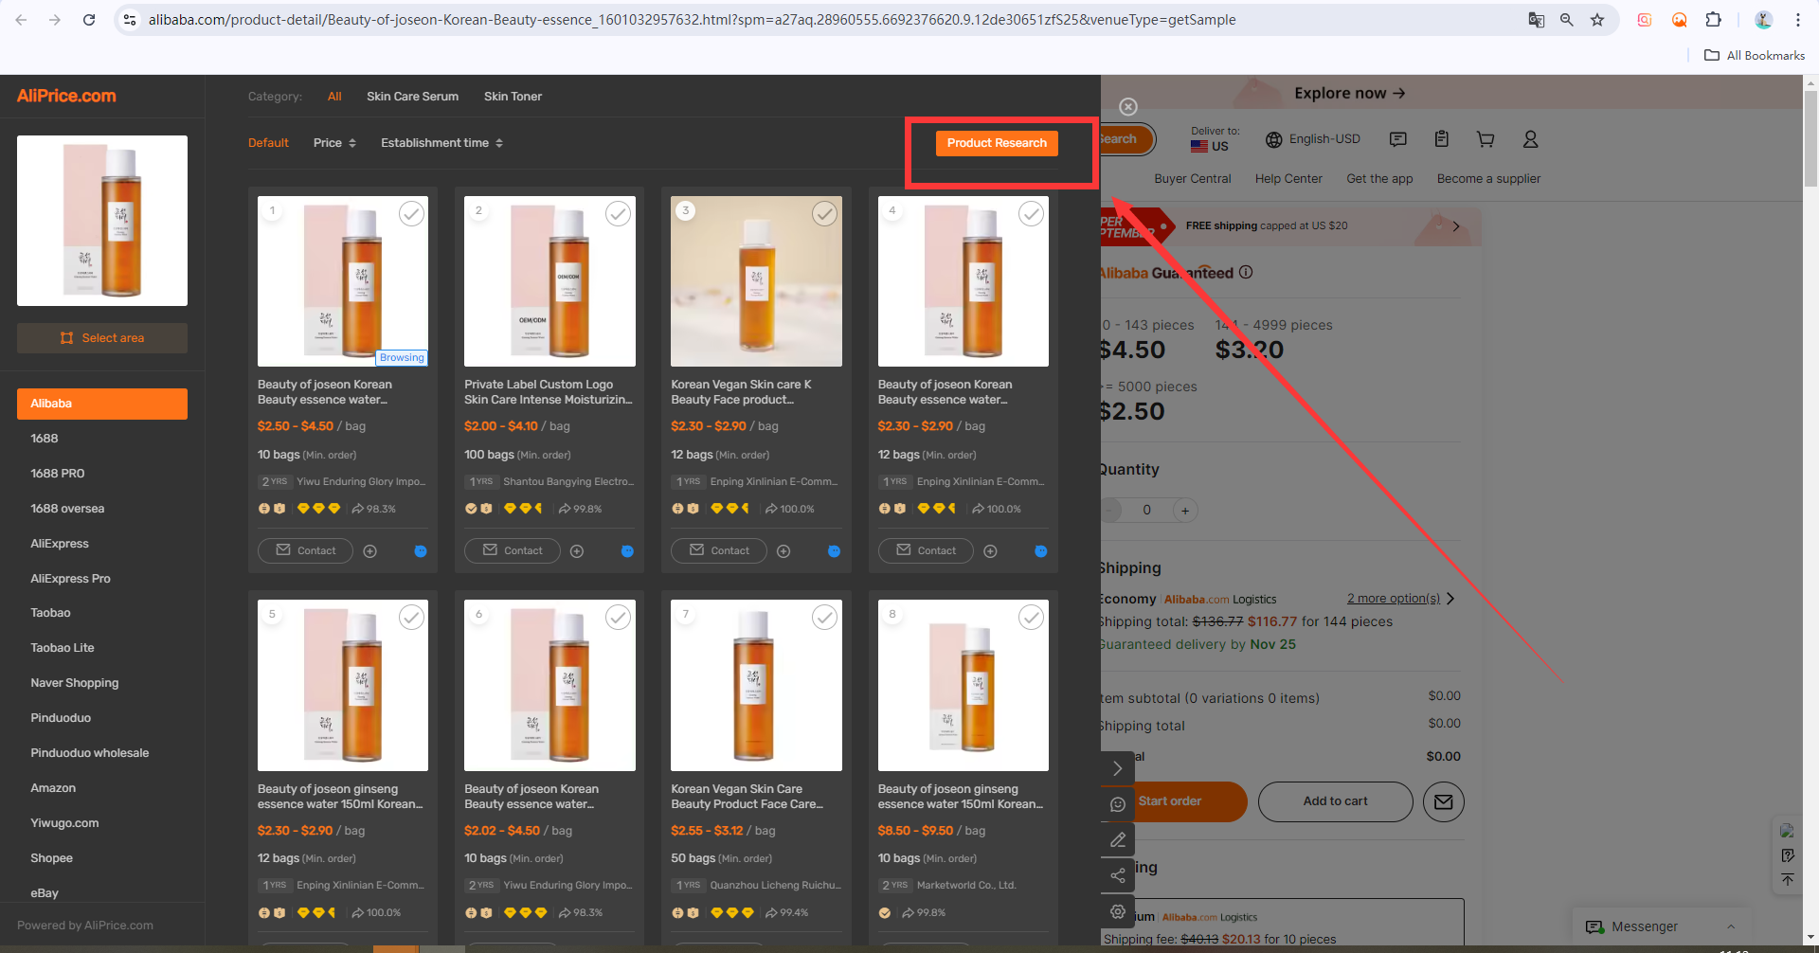The image size is (1819, 953).
Task: Open product 3 Korean Vegan thumbnail
Action: pos(756,281)
